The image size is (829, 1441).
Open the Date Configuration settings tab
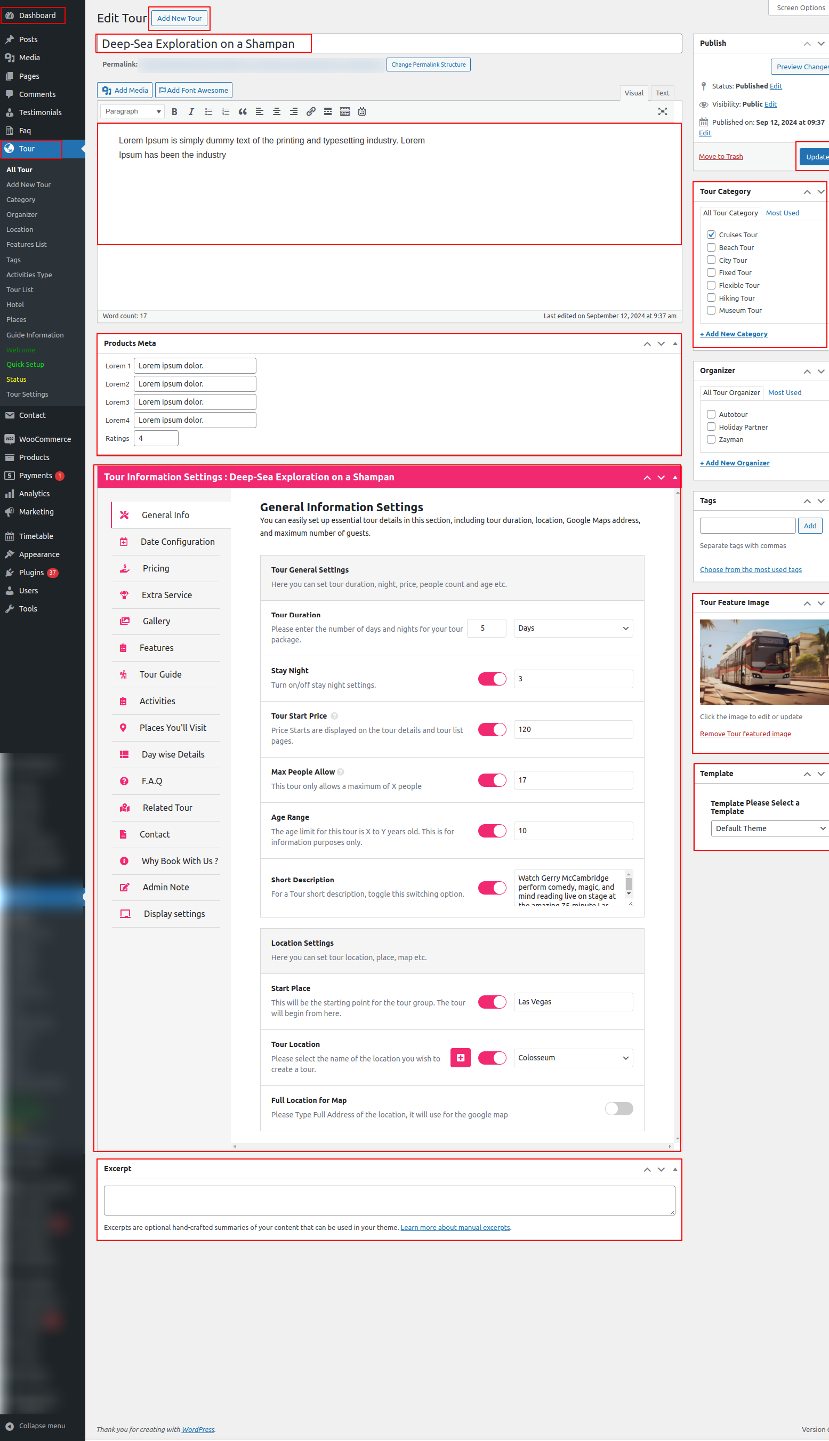[x=177, y=542]
